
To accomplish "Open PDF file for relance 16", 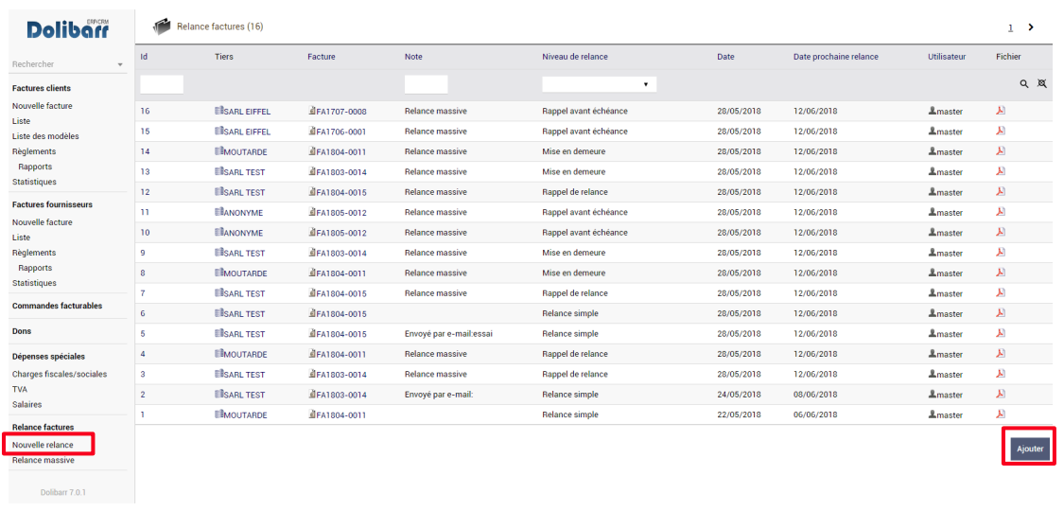I will point(1001,111).
